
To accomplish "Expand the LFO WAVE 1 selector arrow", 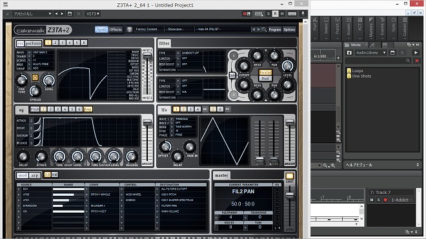I will pos(172,119).
